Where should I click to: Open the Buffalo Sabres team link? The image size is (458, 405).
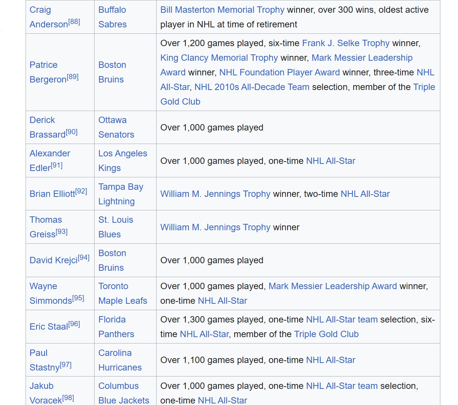pos(112,17)
